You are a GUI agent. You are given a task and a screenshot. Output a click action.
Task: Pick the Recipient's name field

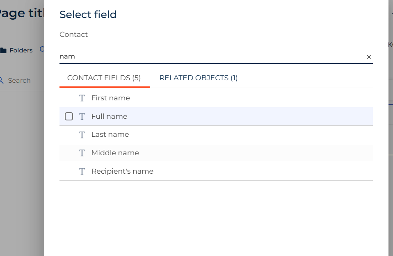click(x=216, y=171)
